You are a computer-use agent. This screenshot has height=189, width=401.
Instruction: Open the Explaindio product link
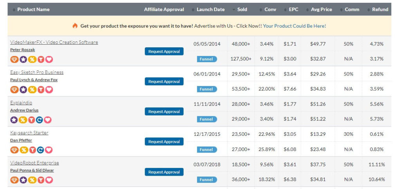(x=21, y=103)
